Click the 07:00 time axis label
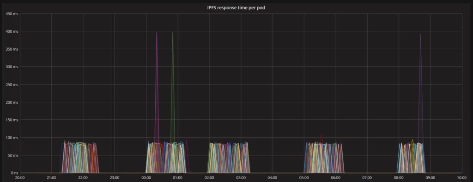 367,178
